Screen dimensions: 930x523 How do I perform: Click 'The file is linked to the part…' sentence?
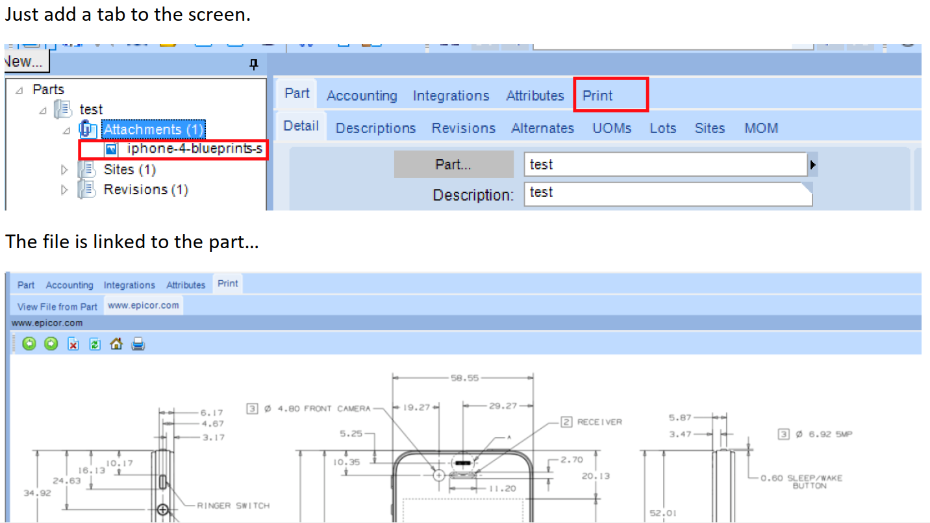pyautogui.click(x=132, y=242)
